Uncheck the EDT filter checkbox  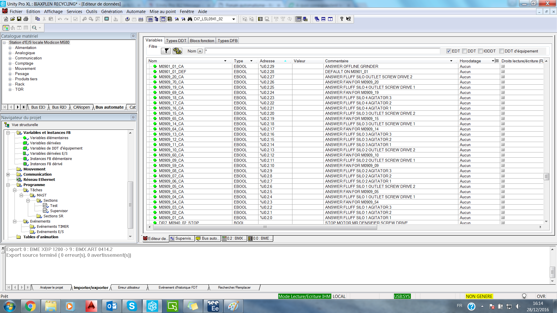click(x=449, y=51)
